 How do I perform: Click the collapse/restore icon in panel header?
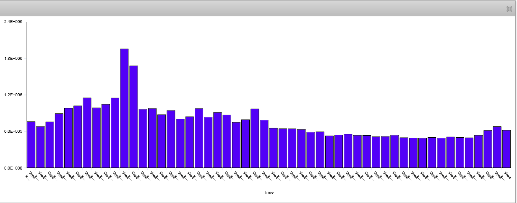[509, 9]
